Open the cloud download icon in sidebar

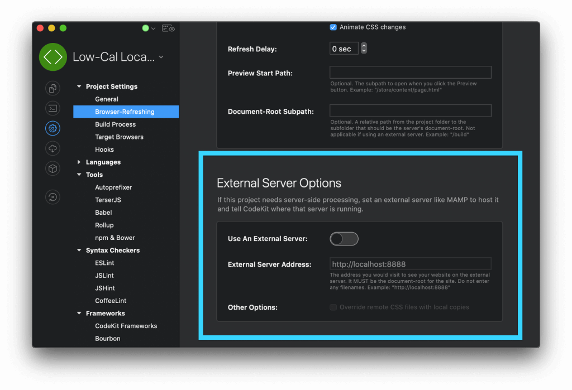pyautogui.click(x=53, y=148)
